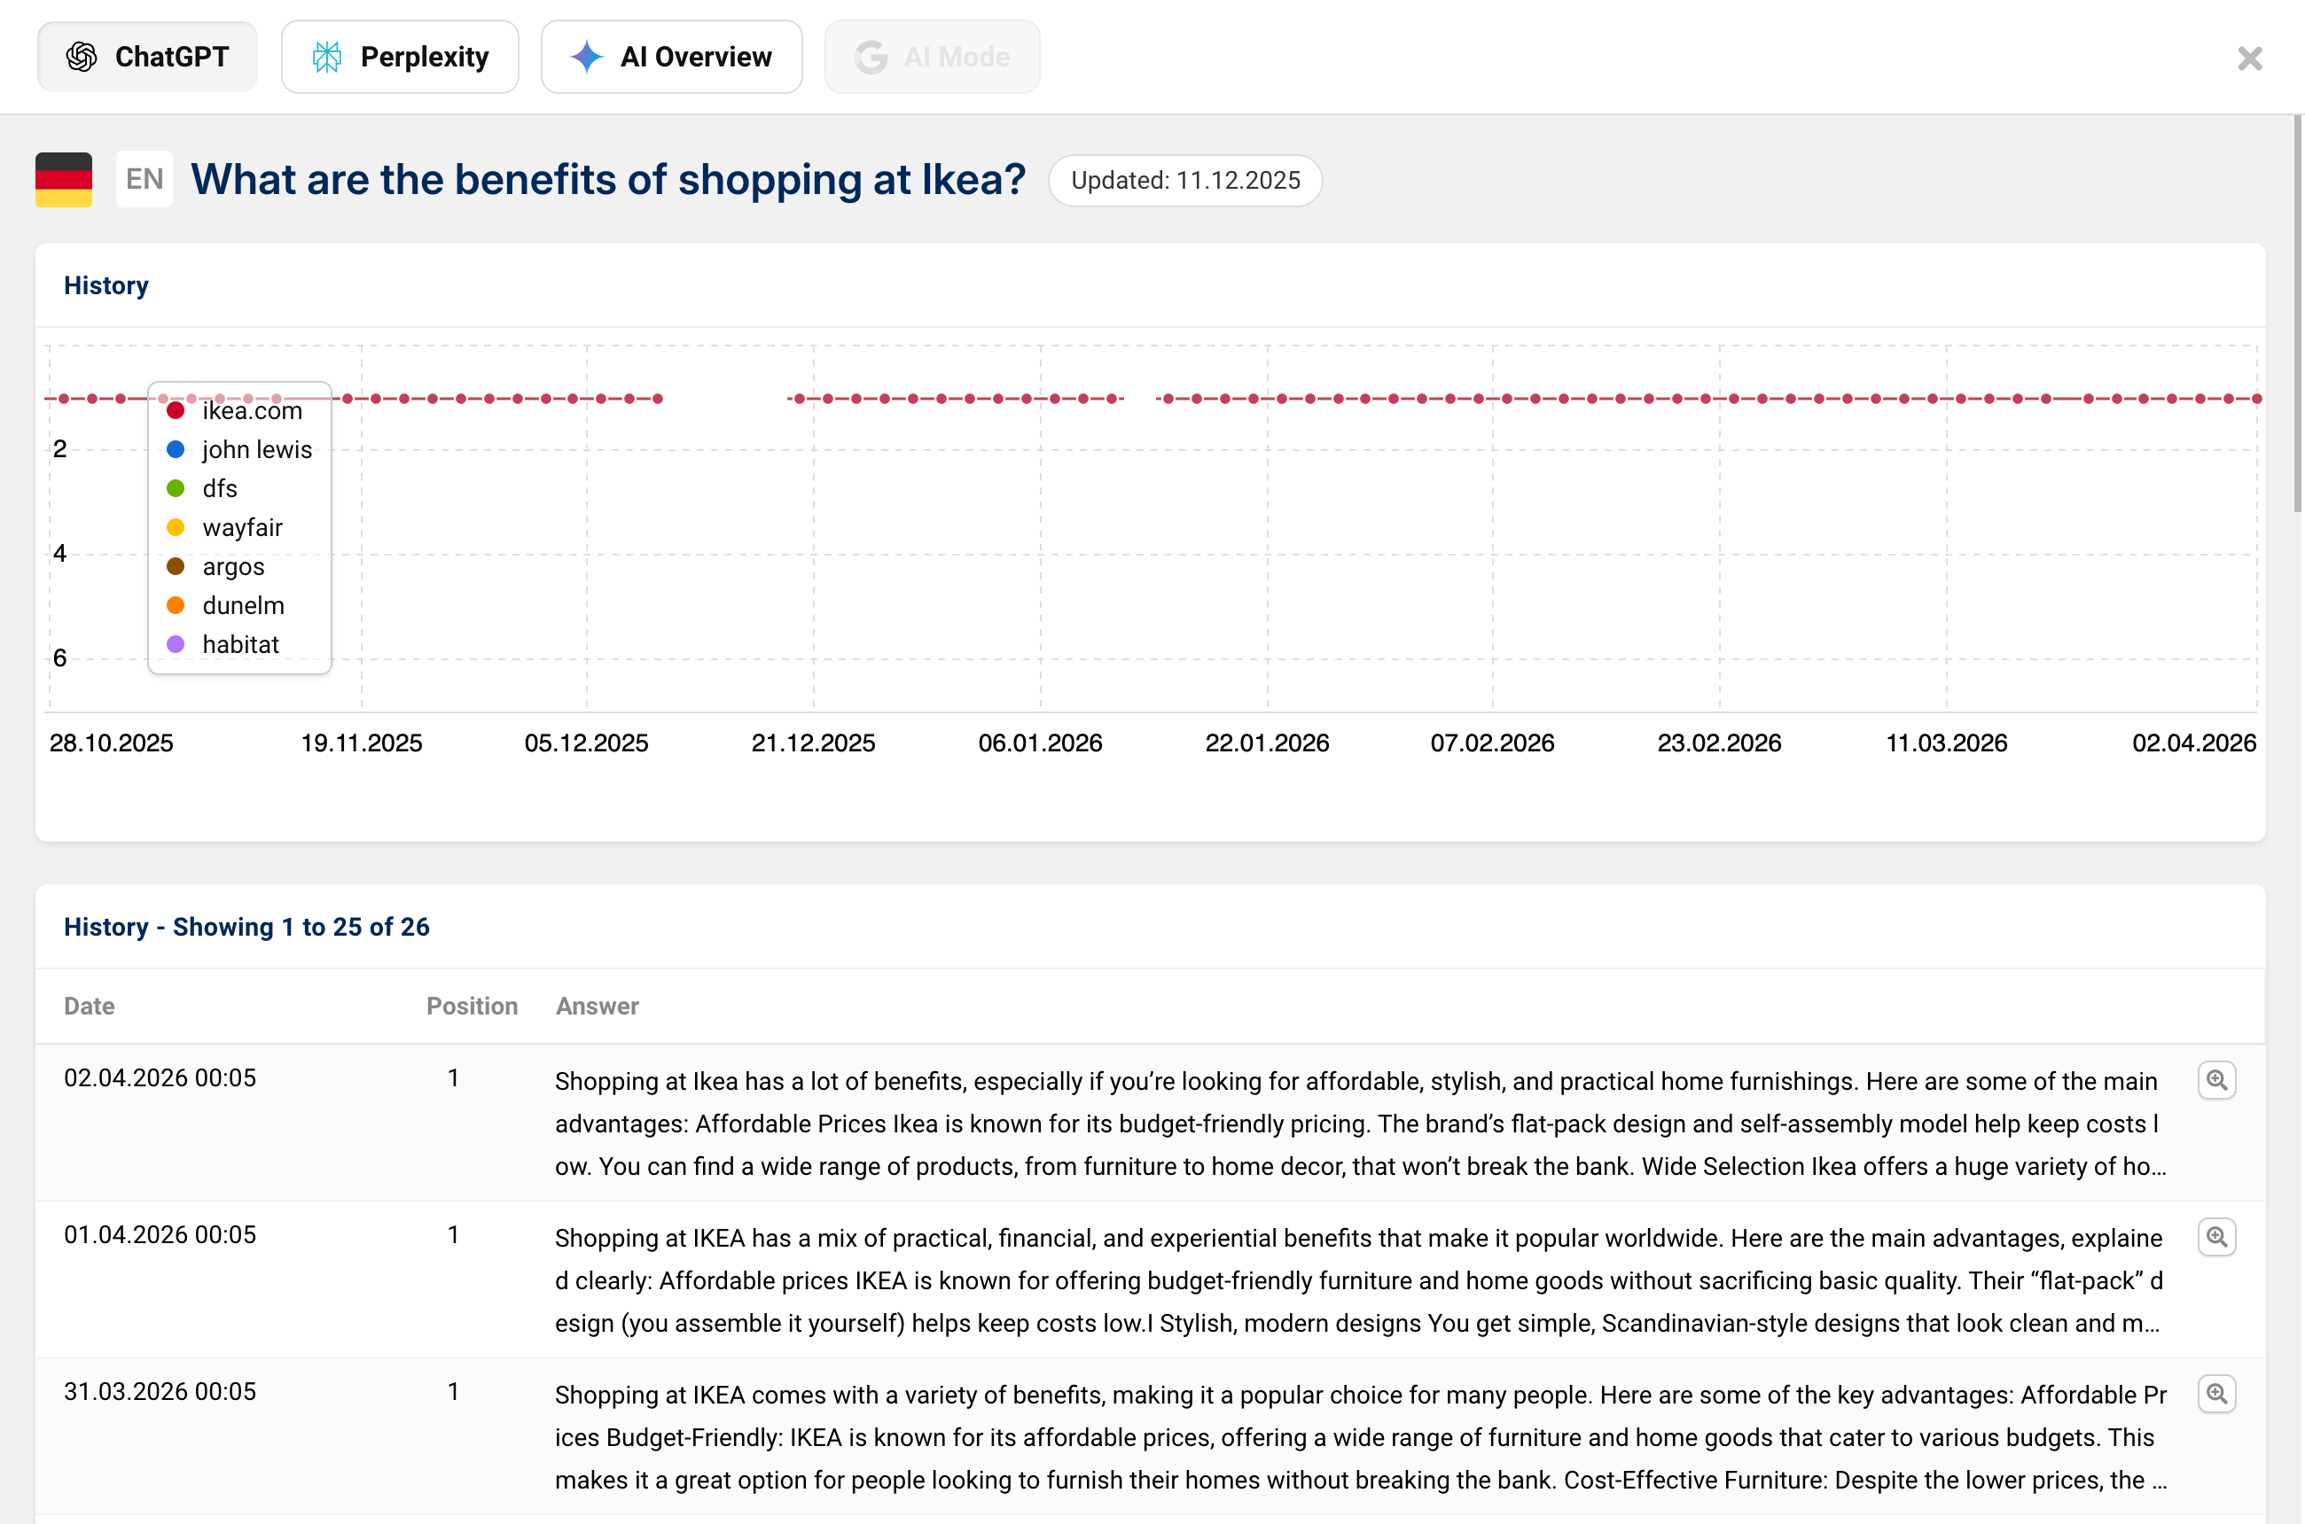Open the AI Overview tab

point(671,57)
